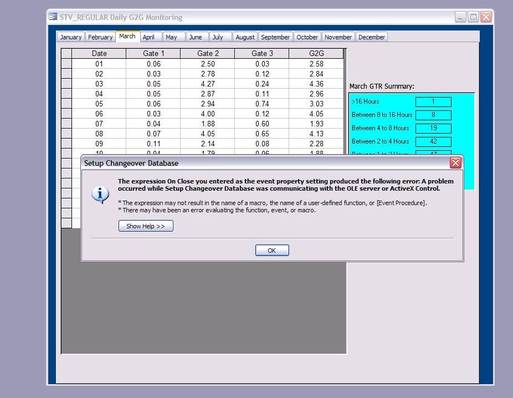
Task: Select the October tab
Action: coord(307,37)
